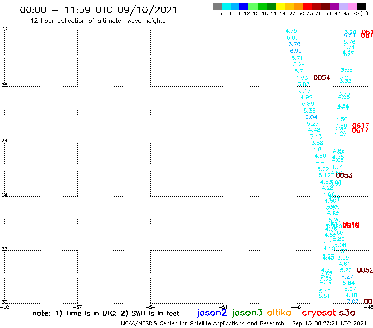Click the longitude axis label -57

pos(77,307)
